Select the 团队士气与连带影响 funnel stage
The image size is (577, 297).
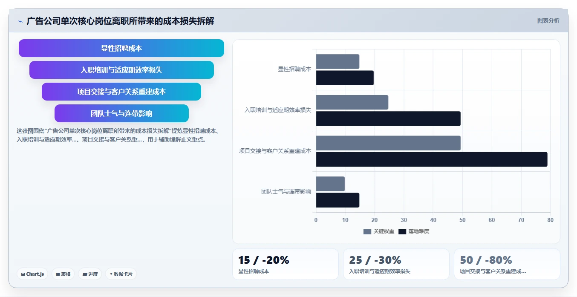click(121, 113)
